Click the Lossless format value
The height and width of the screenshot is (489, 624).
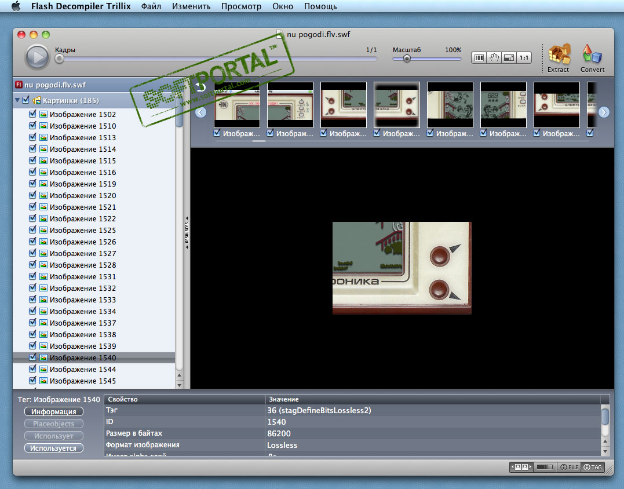point(282,445)
